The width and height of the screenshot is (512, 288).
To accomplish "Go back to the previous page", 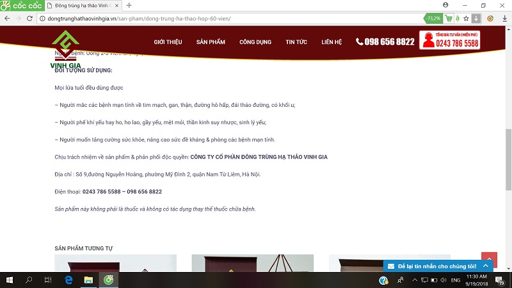I will click(6, 19).
